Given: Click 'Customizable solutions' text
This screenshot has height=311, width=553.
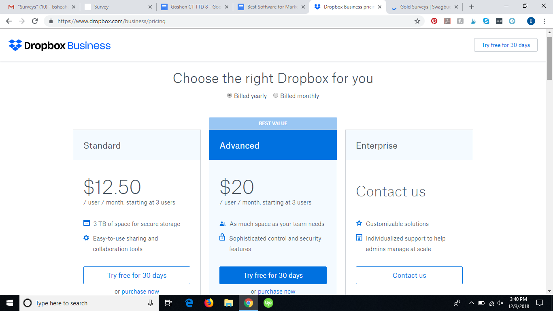Looking at the screenshot, I should [x=397, y=224].
